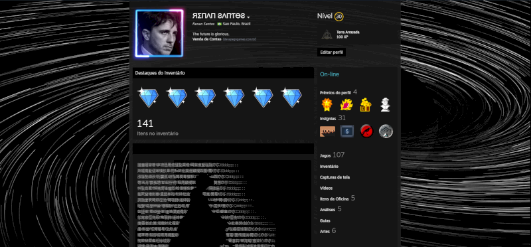Click the On-line status text
Viewport: 531px width, 247px height.
tap(329, 74)
